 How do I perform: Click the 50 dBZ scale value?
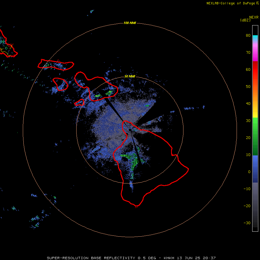tap(248, 87)
